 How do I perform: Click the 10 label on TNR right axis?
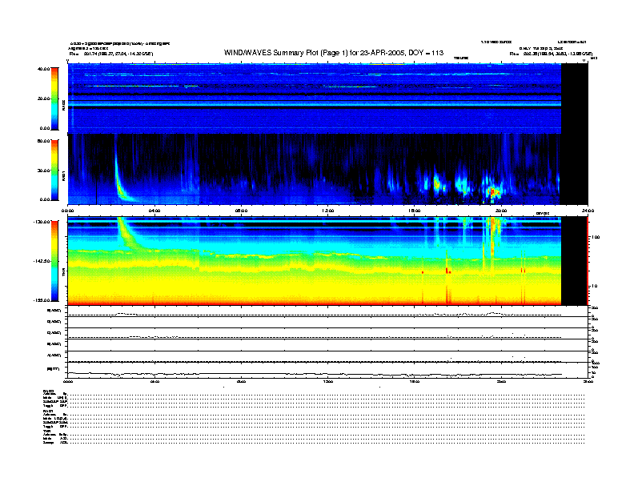tap(594, 287)
